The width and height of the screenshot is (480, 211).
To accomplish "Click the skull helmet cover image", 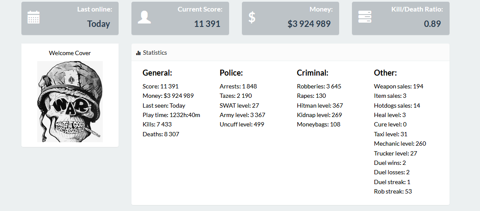I will click(70, 102).
